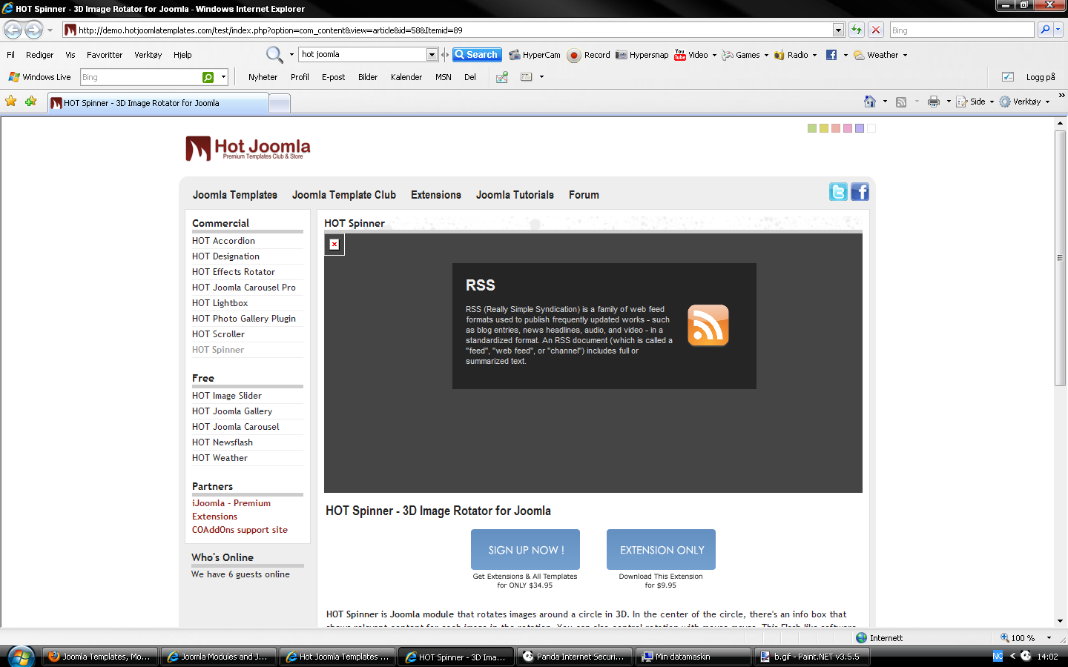Click Nyheter on Windows Live toolbar

(x=263, y=77)
